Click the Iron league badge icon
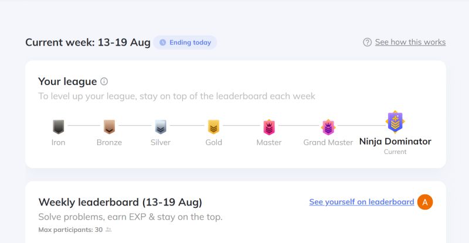 (58, 126)
